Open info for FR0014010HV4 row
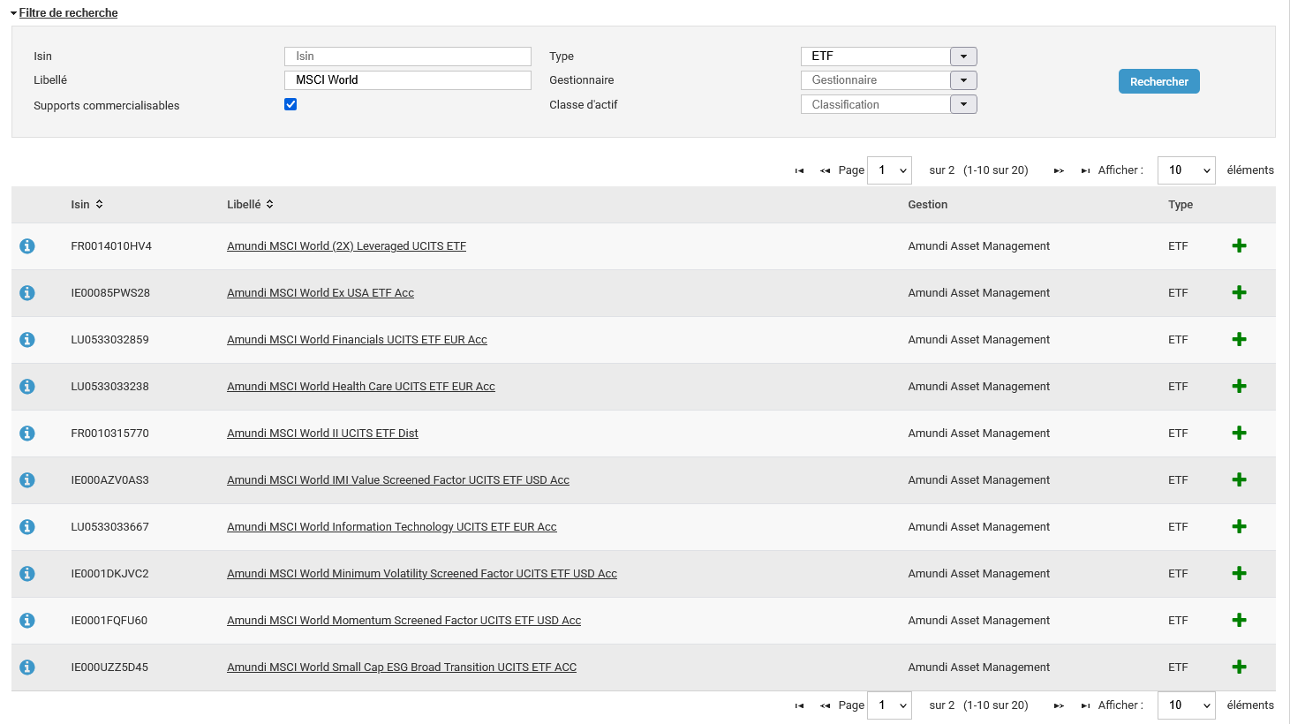 pyautogui.click(x=27, y=246)
